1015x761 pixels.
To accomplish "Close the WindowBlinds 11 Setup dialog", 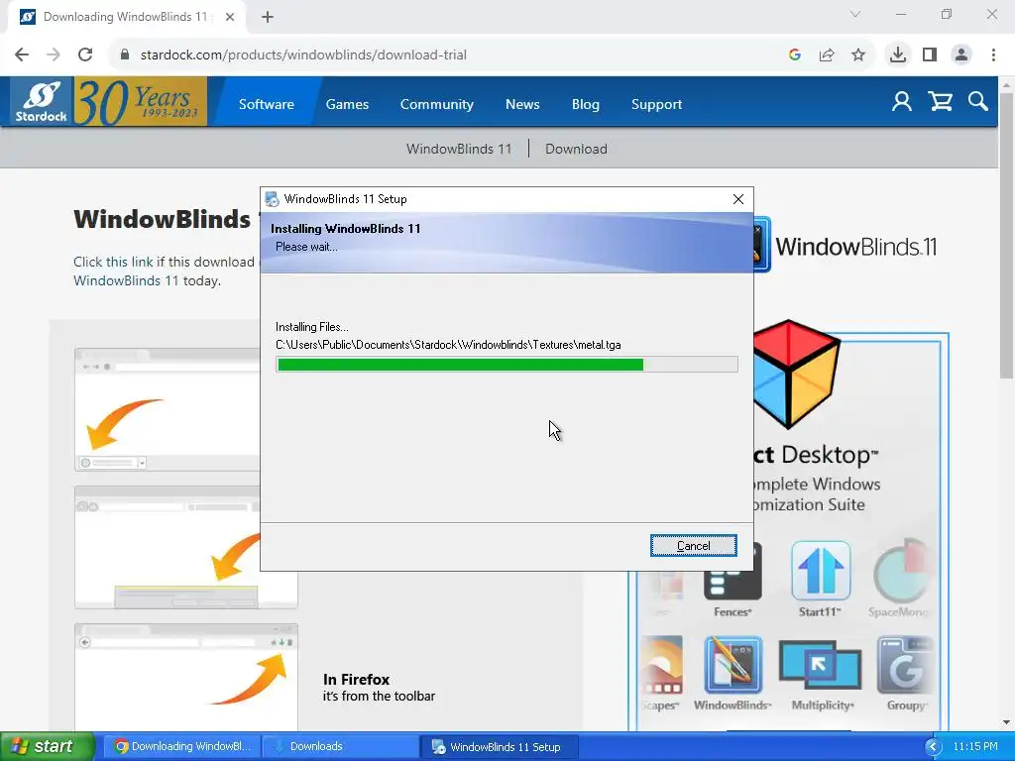I will tap(737, 199).
